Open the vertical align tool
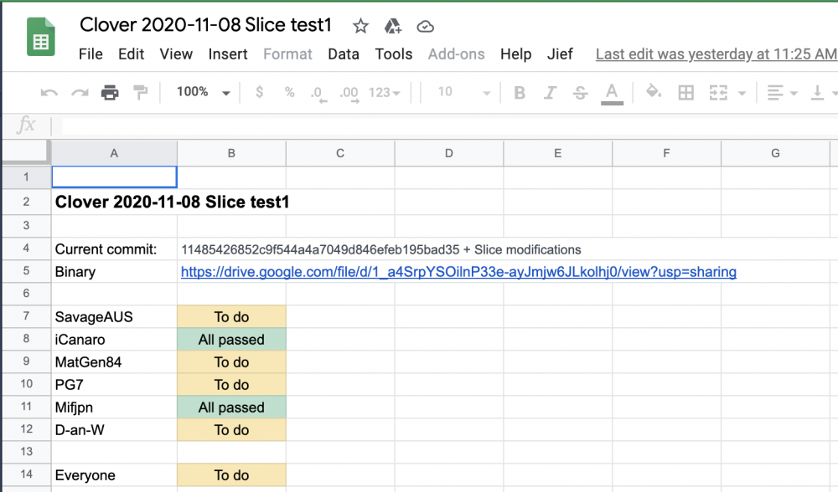 (817, 93)
